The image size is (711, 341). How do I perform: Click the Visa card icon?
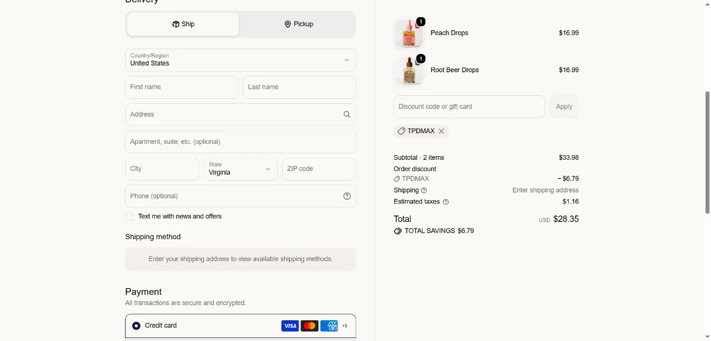(x=290, y=326)
